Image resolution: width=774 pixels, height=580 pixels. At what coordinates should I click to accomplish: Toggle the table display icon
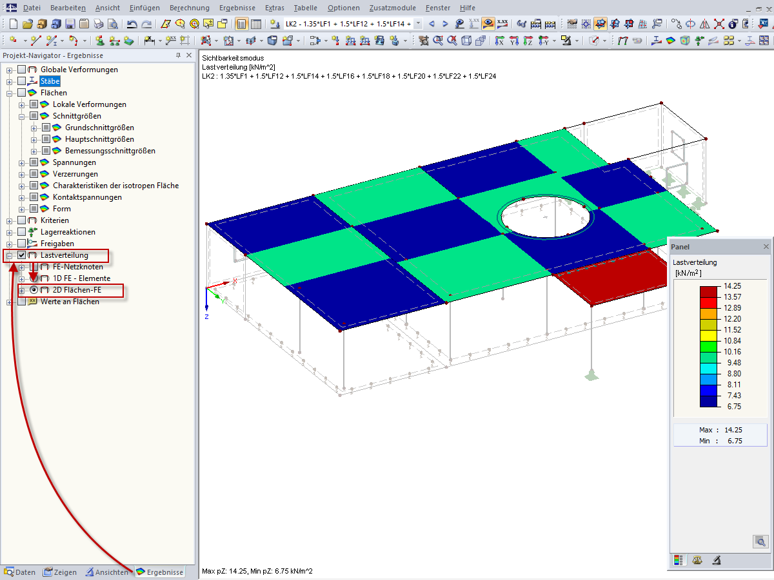click(x=255, y=24)
